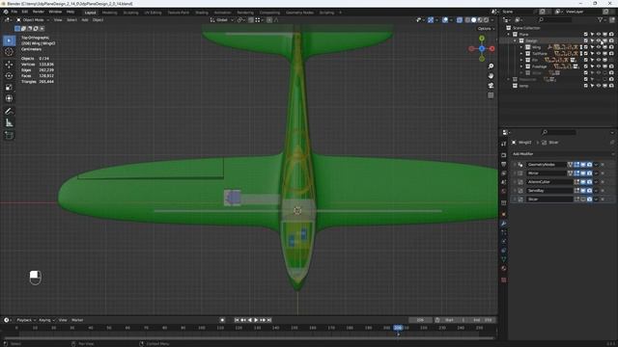The image size is (618, 347).
Task: Jump to timeline start frame button
Action: [237, 320]
